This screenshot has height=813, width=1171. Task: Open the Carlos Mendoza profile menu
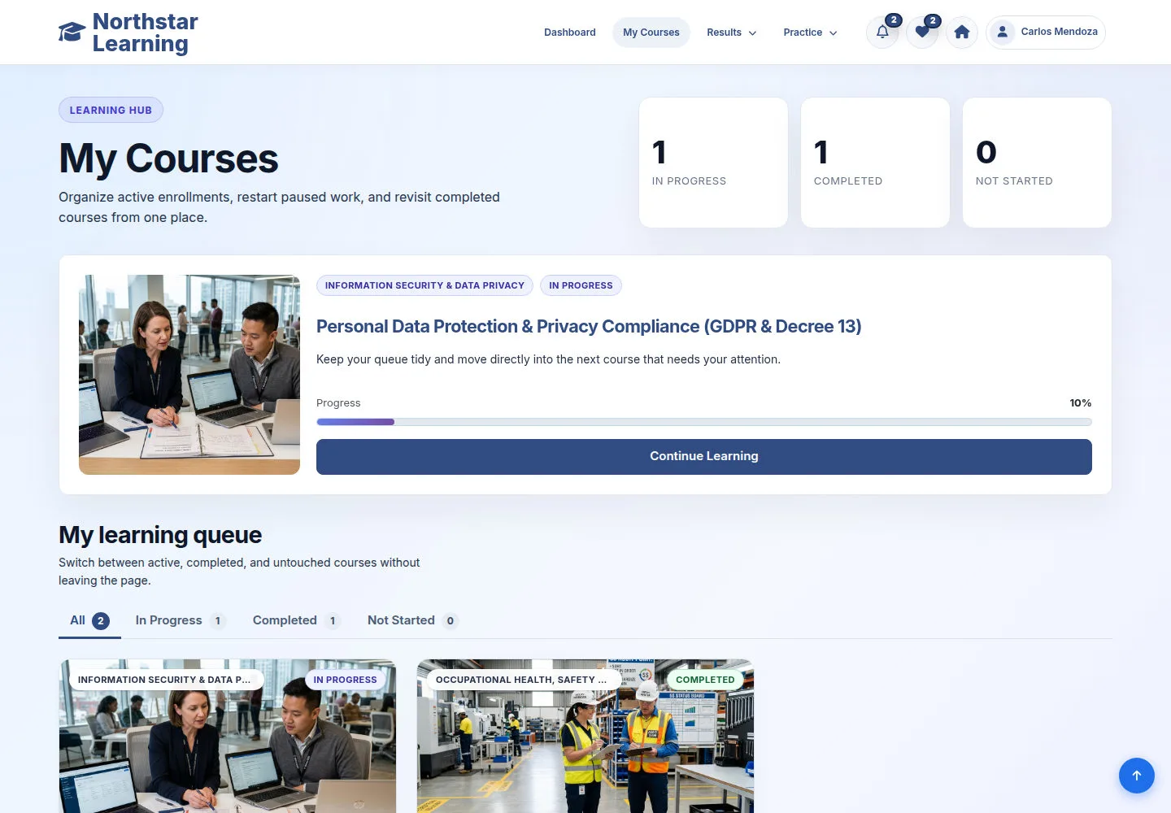click(x=1046, y=33)
